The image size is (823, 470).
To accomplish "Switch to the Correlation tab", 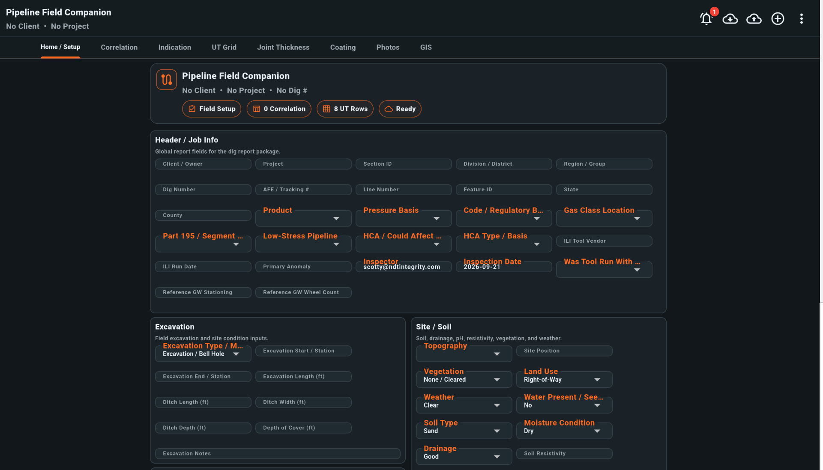I will (x=119, y=47).
